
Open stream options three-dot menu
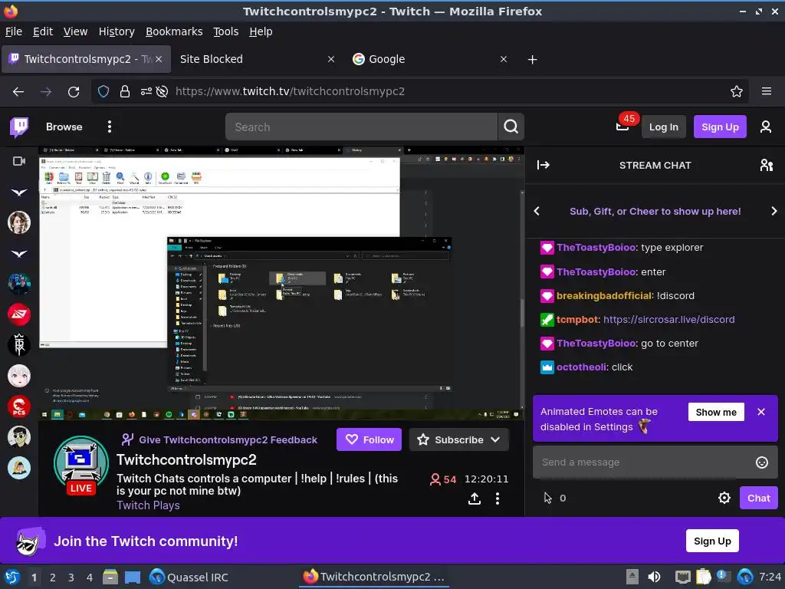click(x=497, y=499)
